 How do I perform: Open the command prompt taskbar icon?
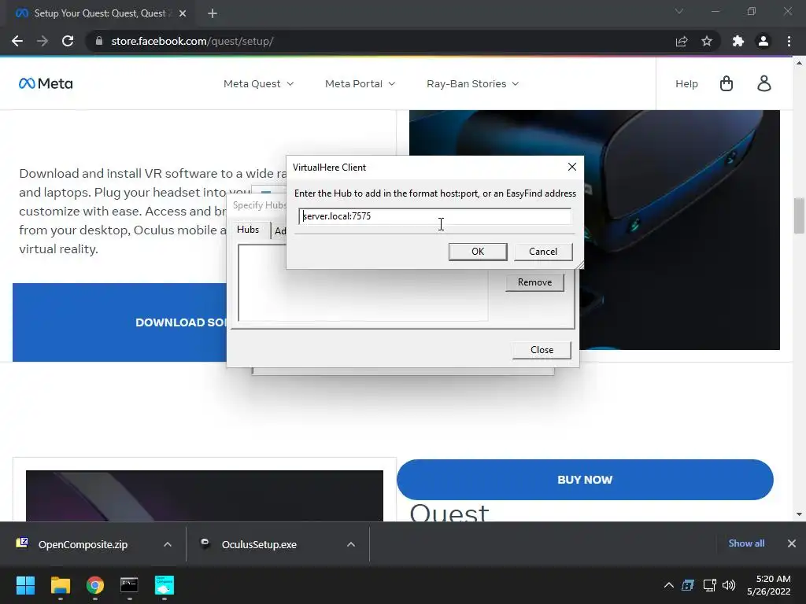pos(129,584)
